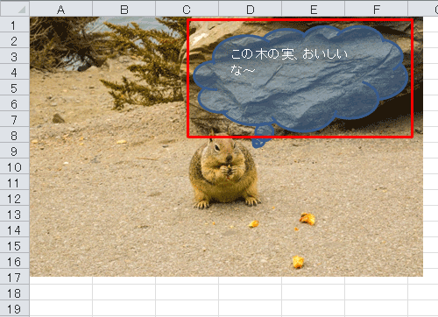438x317 pixels.
Task: Select column C header
Action: coord(187,9)
